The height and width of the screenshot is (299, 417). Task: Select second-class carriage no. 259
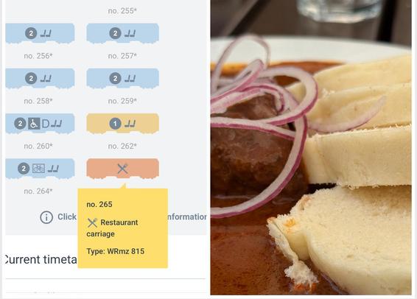click(122, 78)
